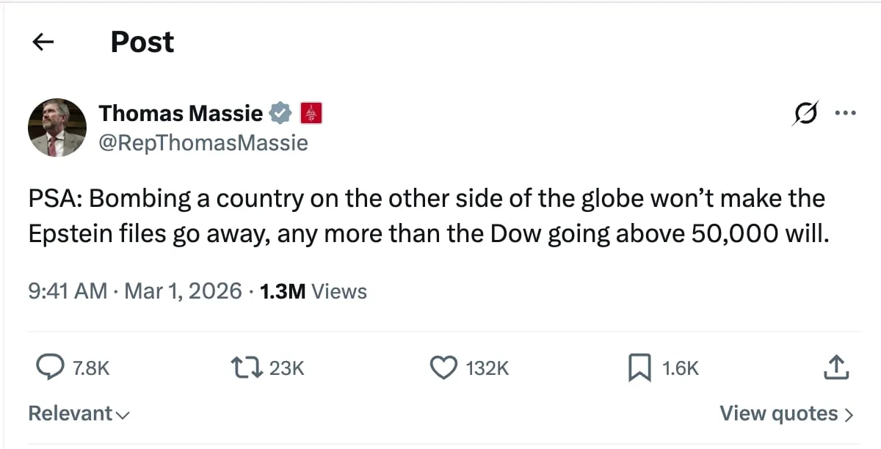Expand the Relevant sort dropdown
The width and height of the screenshot is (881, 449).
point(79,414)
